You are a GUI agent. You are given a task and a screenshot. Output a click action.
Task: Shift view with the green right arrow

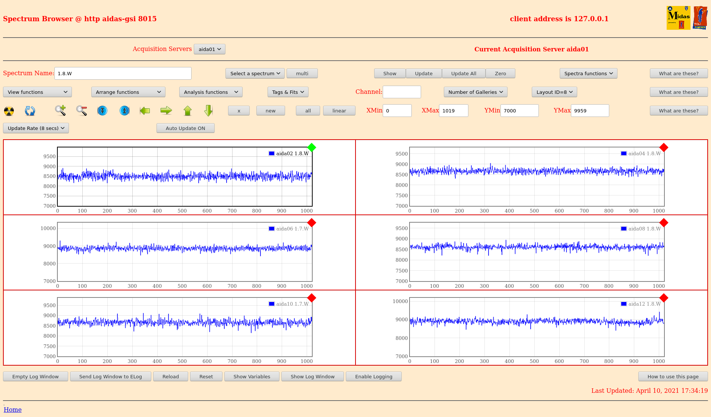click(166, 111)
